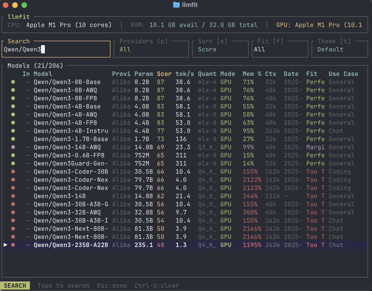Viewport: 372px width, 291px height.
Task: Click the folder icon beside llmfit title
Action: coord(176,5)
